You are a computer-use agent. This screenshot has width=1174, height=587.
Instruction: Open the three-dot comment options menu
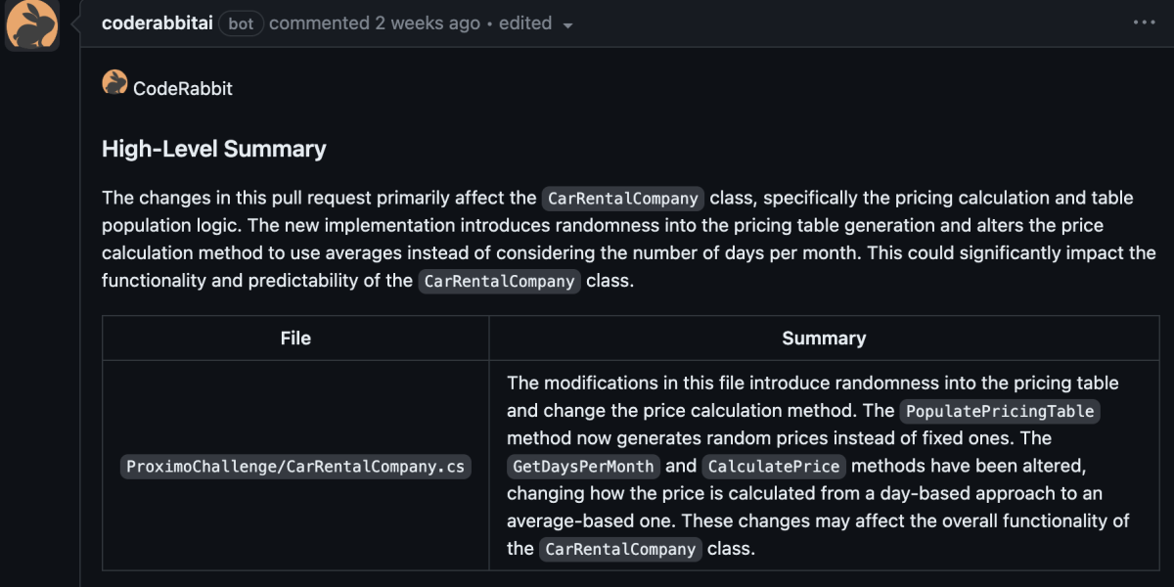click(x=1144, y=23)
